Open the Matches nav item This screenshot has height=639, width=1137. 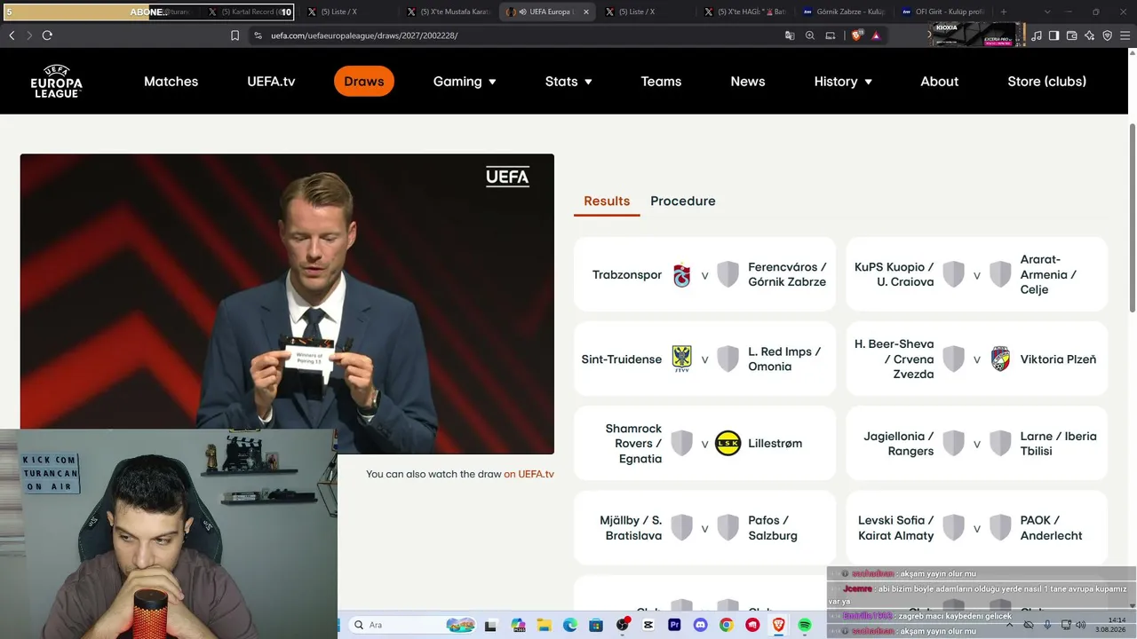171,82
